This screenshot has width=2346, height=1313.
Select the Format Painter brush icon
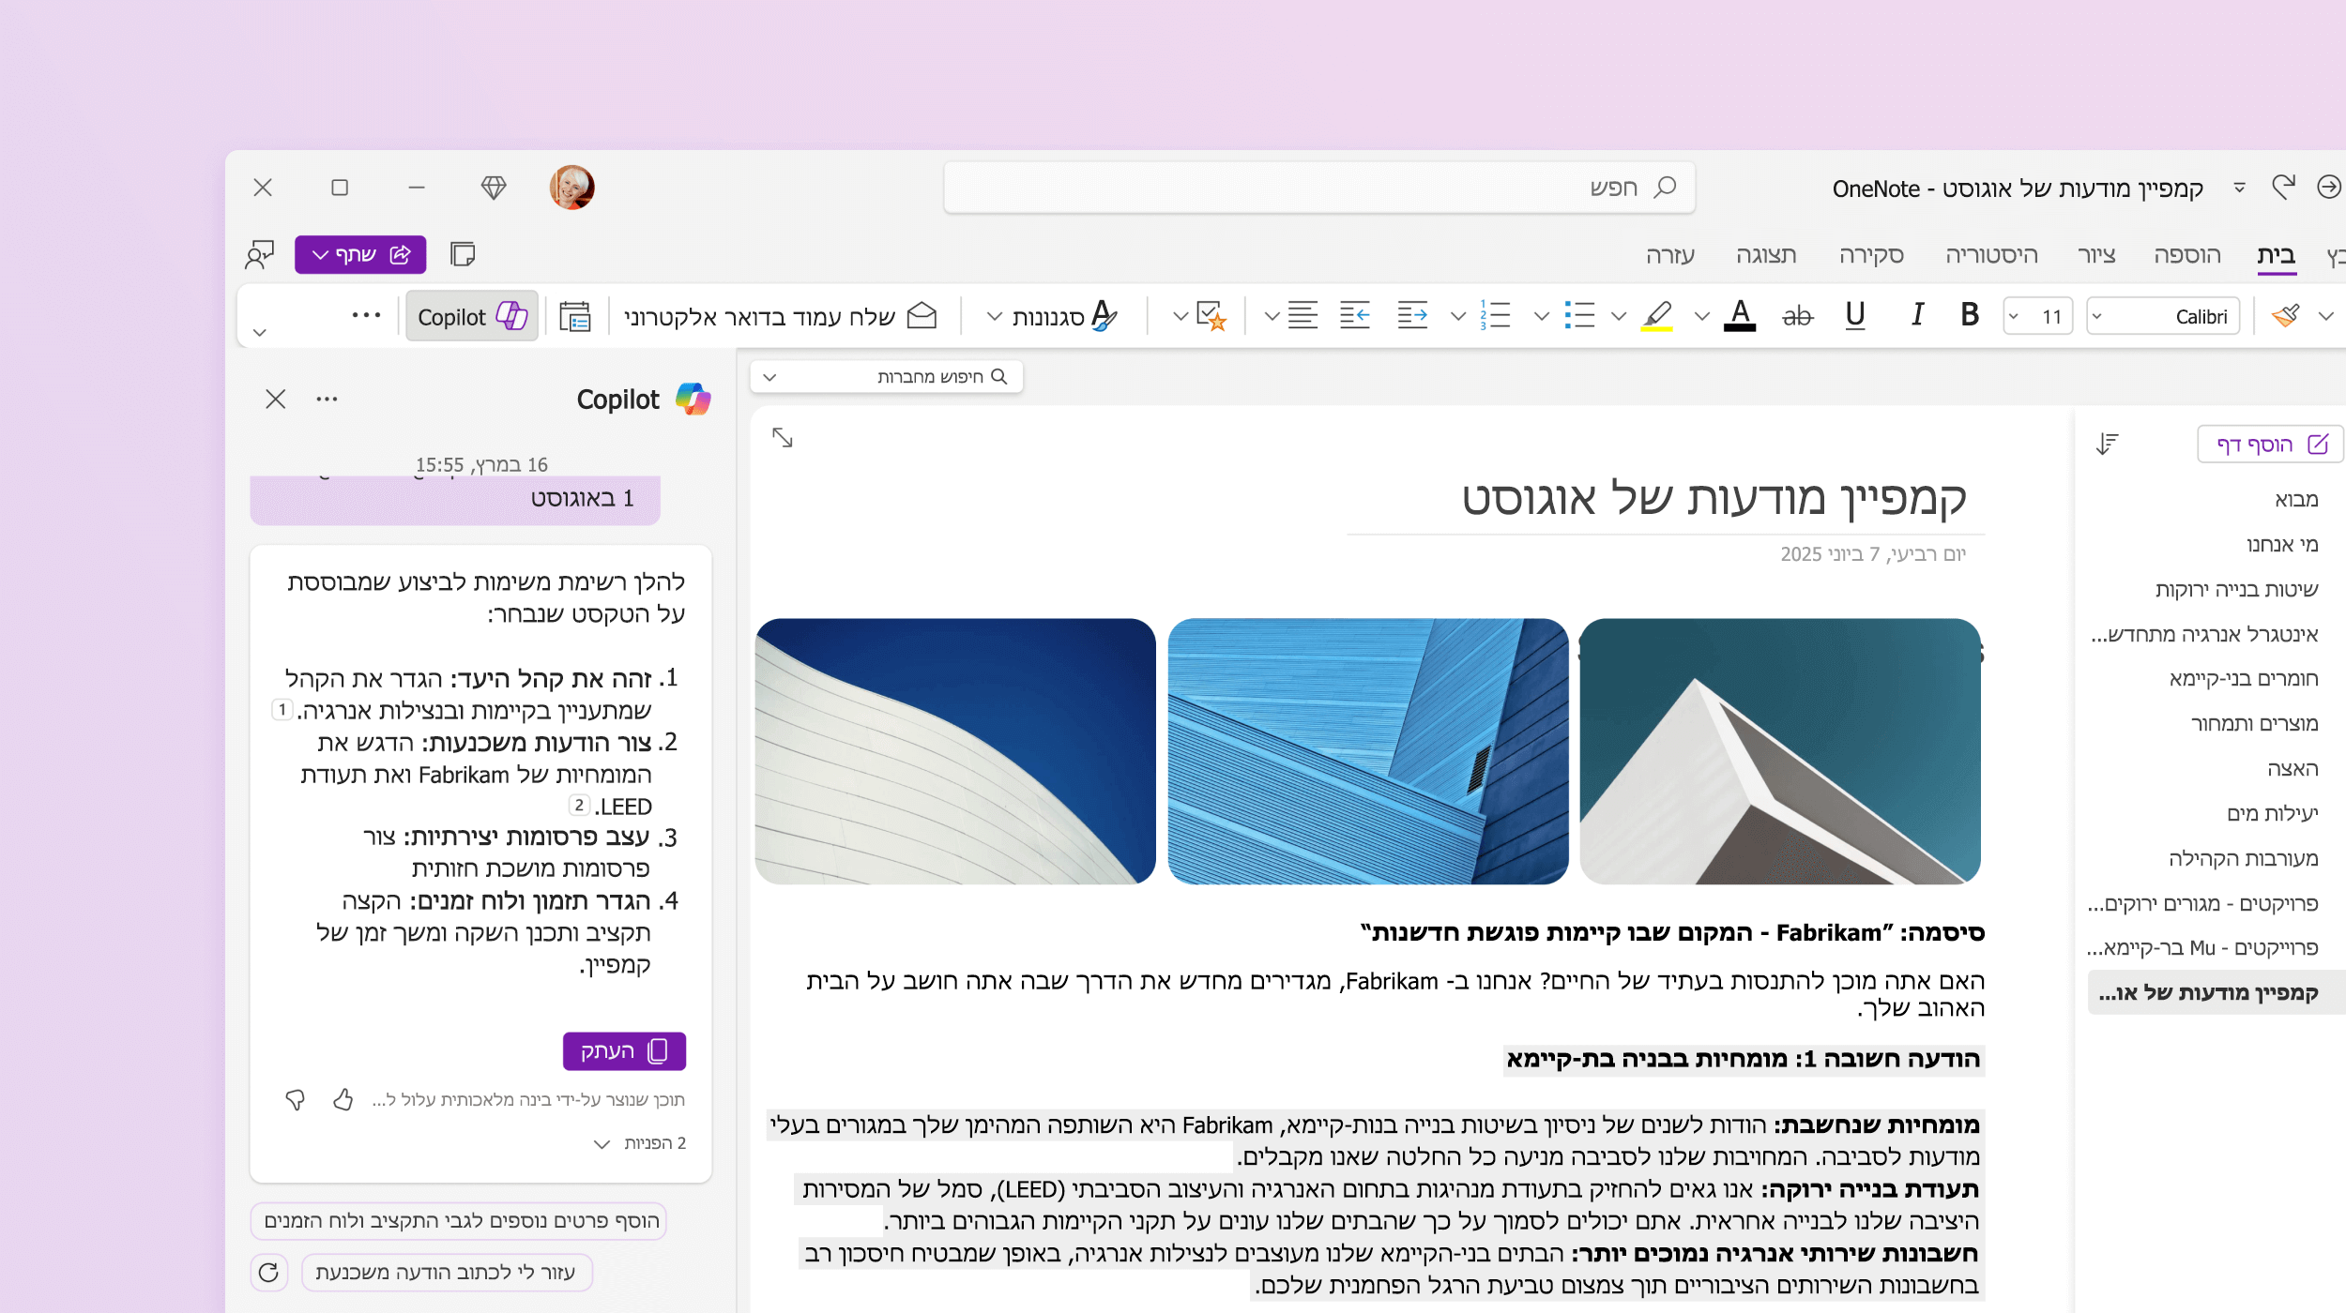point(2286,315)
